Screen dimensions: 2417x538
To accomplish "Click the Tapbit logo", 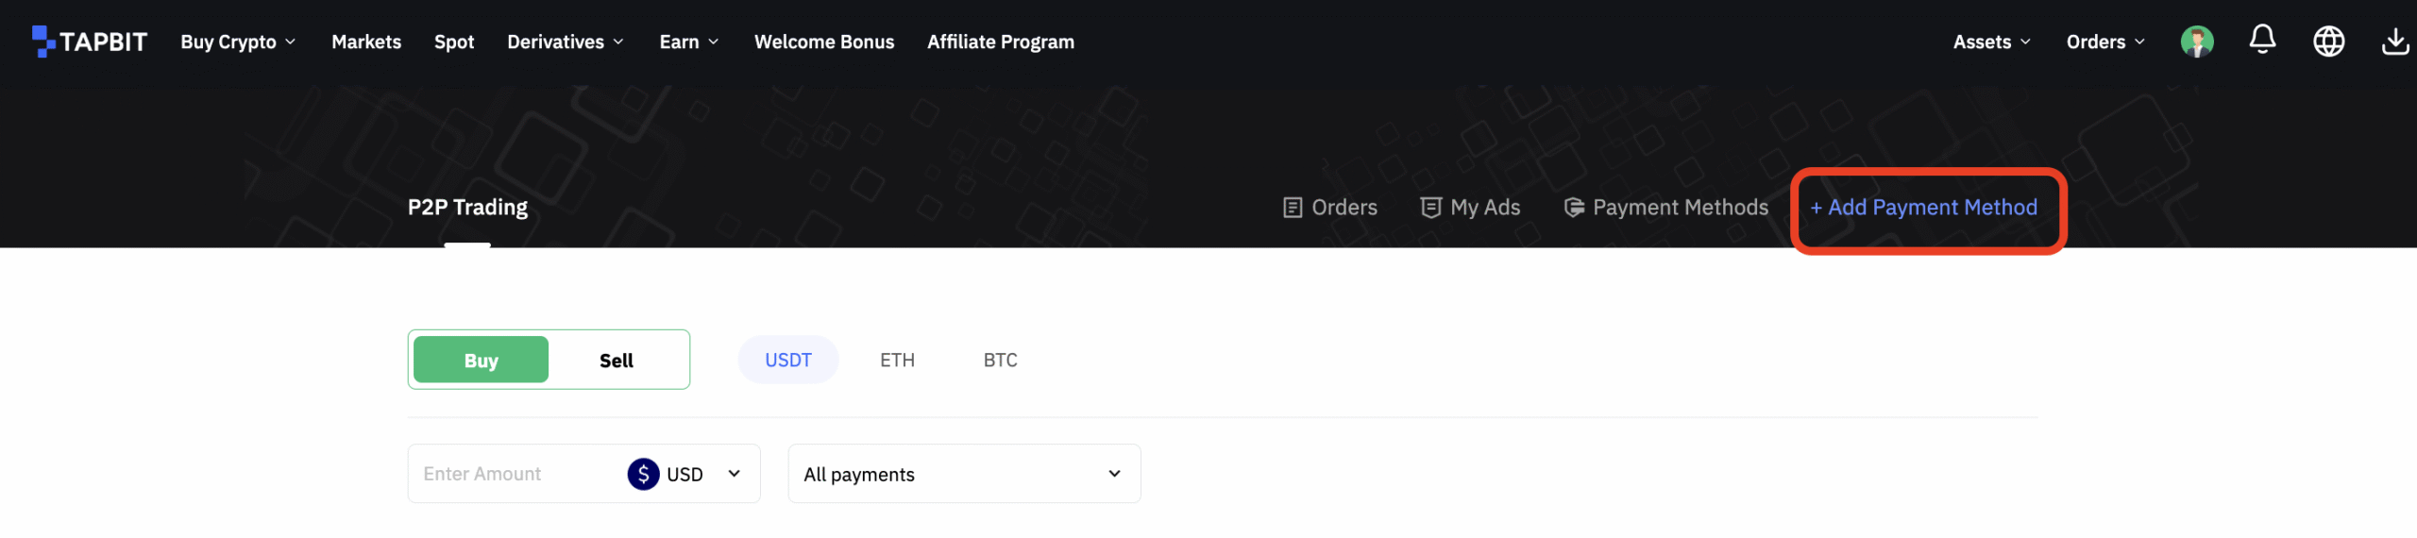I will point(90,42).
